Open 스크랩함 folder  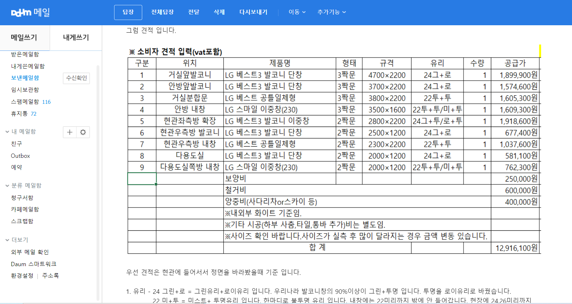pos(22,221)
